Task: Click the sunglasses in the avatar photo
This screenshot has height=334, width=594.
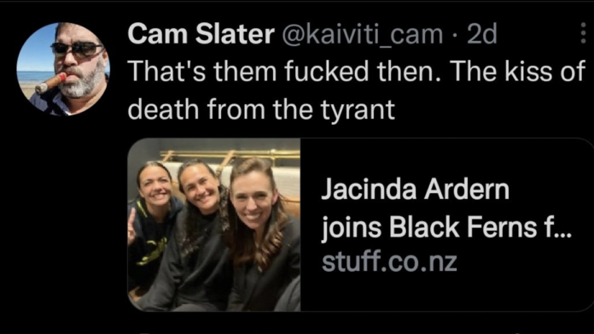Action: pos(77,50)
